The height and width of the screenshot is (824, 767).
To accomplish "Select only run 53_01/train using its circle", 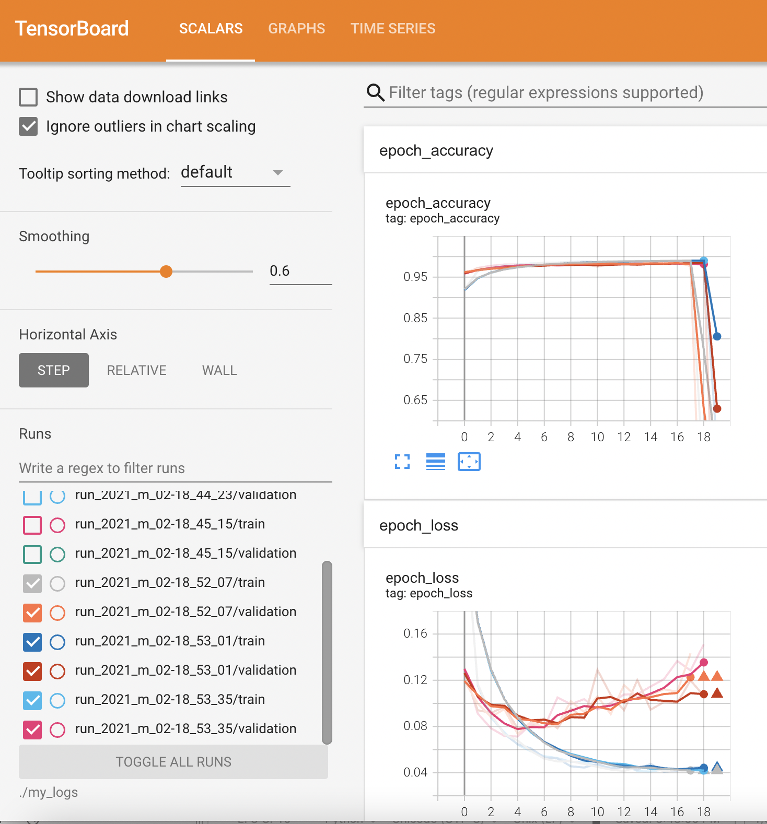I will point(57,641).
